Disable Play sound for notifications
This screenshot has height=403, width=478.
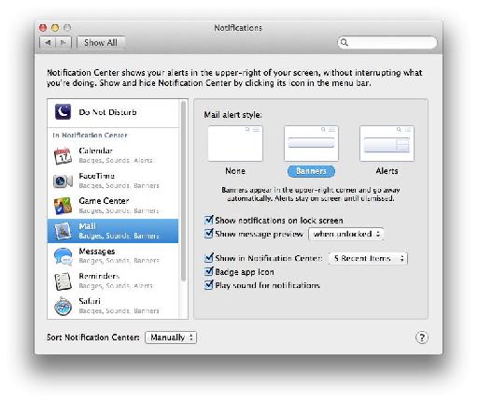[x=209, y=285]
